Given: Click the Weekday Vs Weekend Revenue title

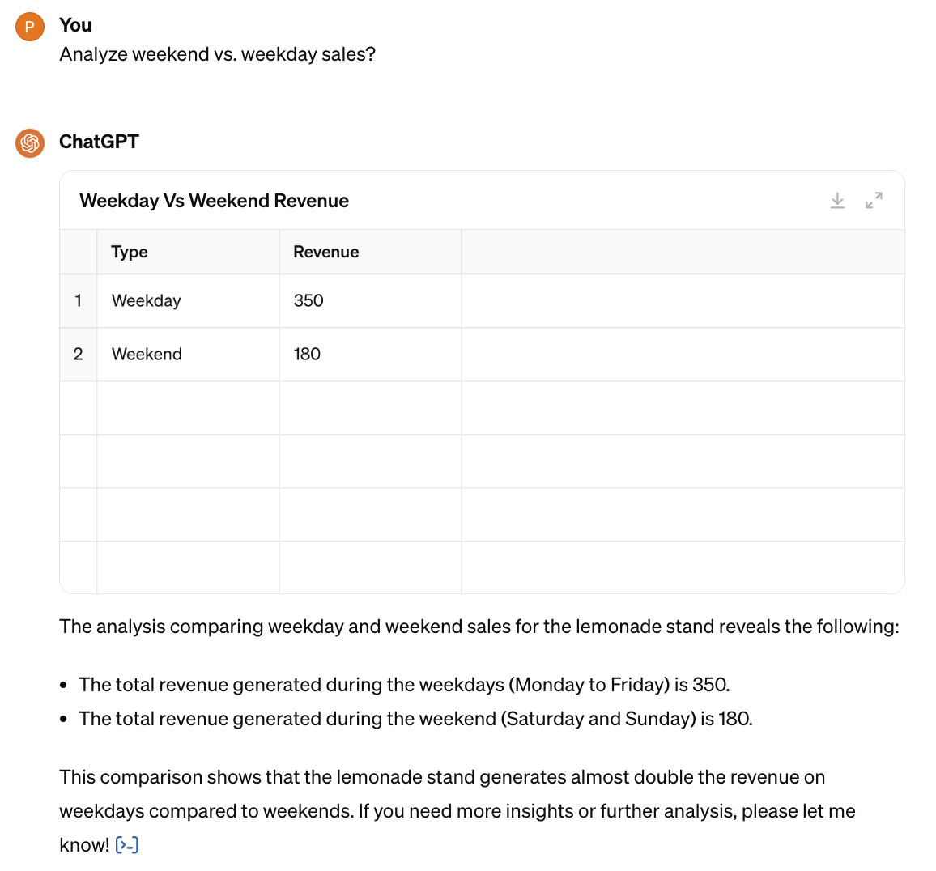Looking at the screenshot, I should [x=215, y=201].
